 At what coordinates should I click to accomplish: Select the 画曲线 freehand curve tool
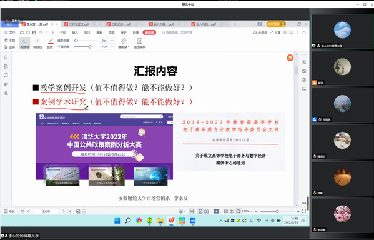(25, 44)
